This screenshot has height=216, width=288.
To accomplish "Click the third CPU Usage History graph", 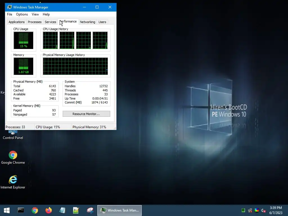I will (83, 40).
